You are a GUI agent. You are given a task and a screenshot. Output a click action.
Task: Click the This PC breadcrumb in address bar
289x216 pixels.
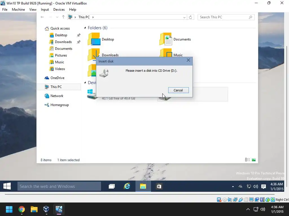pos(84,17)
